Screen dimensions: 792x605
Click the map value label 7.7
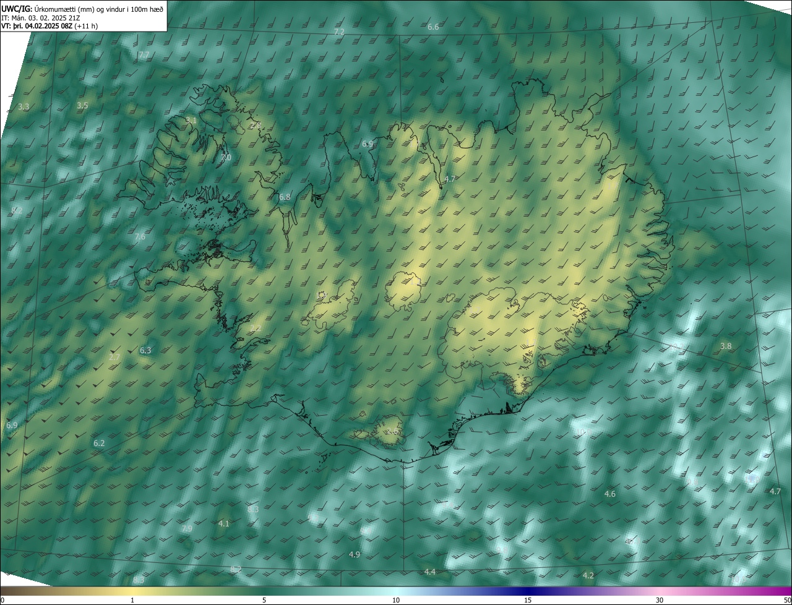point(144,55)
